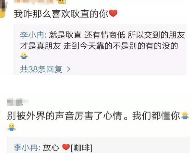Tap the shrug emoji right after 我们都懂你

pyautogui.click(x=185, y=115)
